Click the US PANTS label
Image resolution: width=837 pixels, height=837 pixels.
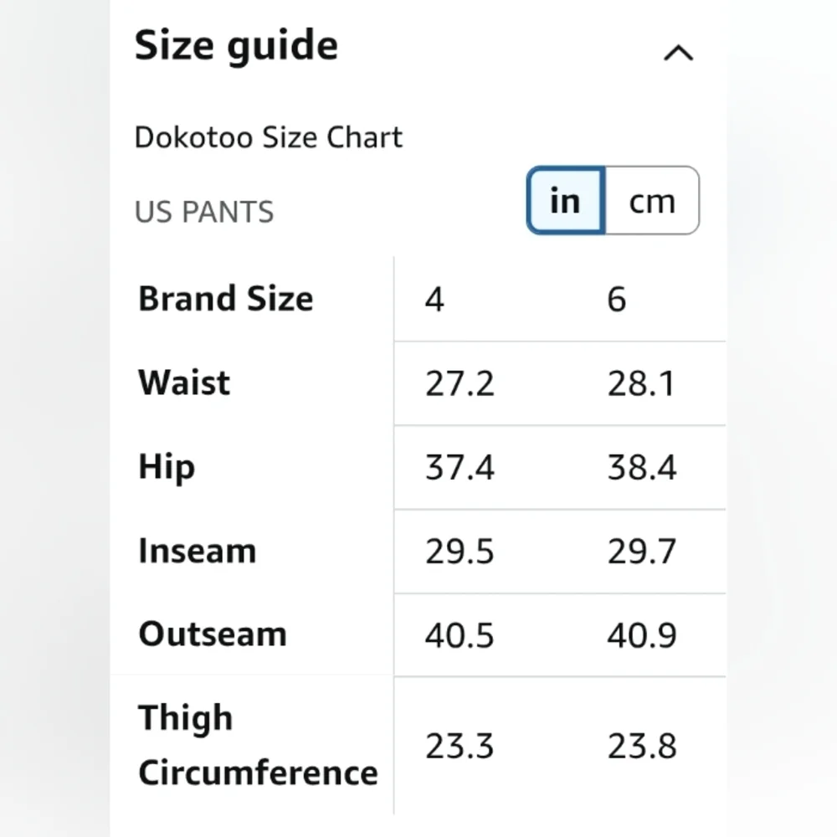[x=204, y=213]
